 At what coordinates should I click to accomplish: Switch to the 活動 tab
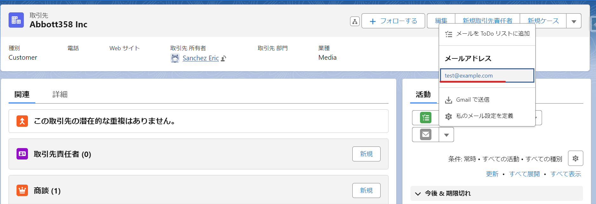[x=423, y=94]
